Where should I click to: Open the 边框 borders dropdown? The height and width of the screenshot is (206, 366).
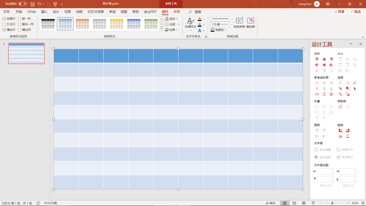172,24
